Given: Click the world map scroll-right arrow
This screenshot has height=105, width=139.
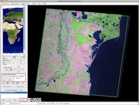Looking at the screenshot, I should pos(22,57).
